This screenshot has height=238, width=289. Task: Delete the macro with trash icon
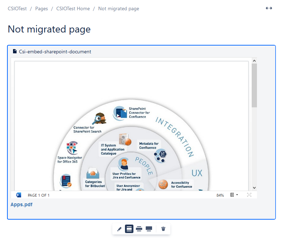pyautogui.click(x=163, y=229)
